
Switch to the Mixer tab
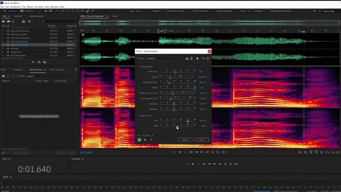[115, 16]
